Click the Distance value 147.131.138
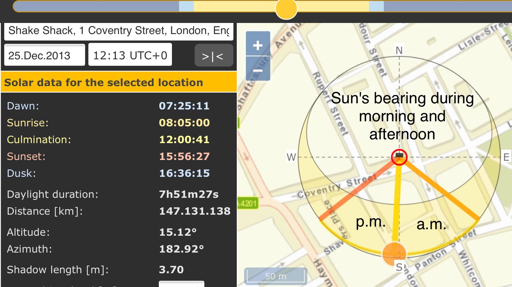The height and width of the screenshot is (287, 512). pyautogui.click(x=195, y=211)
